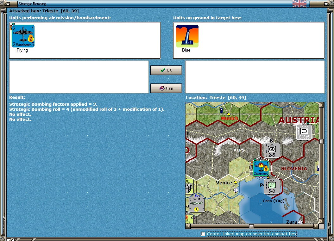Select the Manchester bomber unit counter

[x=23, y=36]
